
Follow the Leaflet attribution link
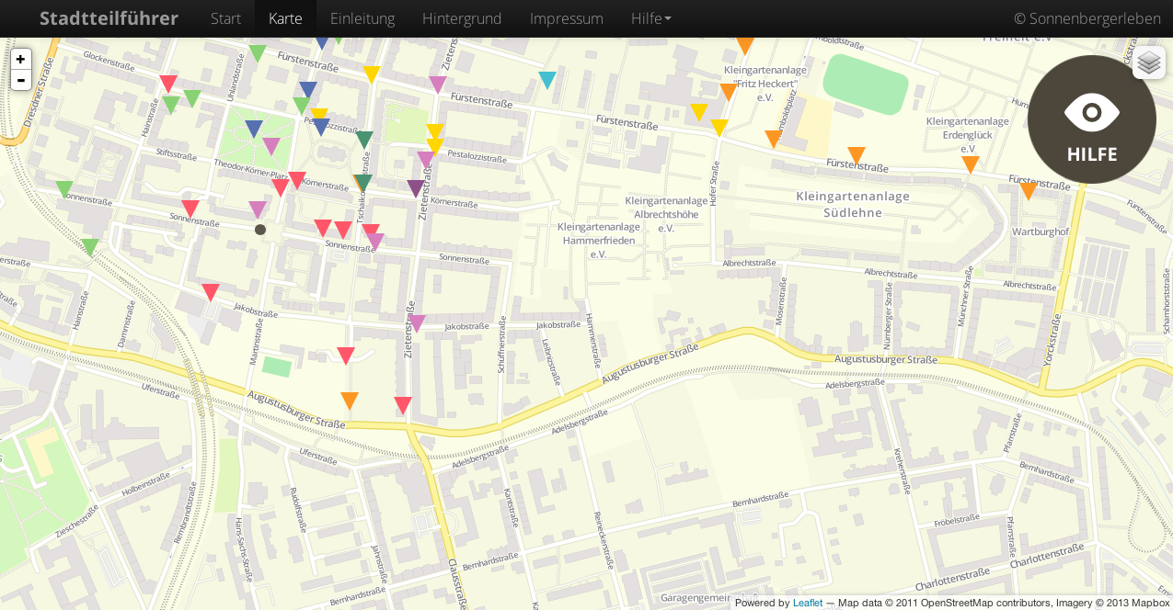pyautogui.click(x=807, y=603)
